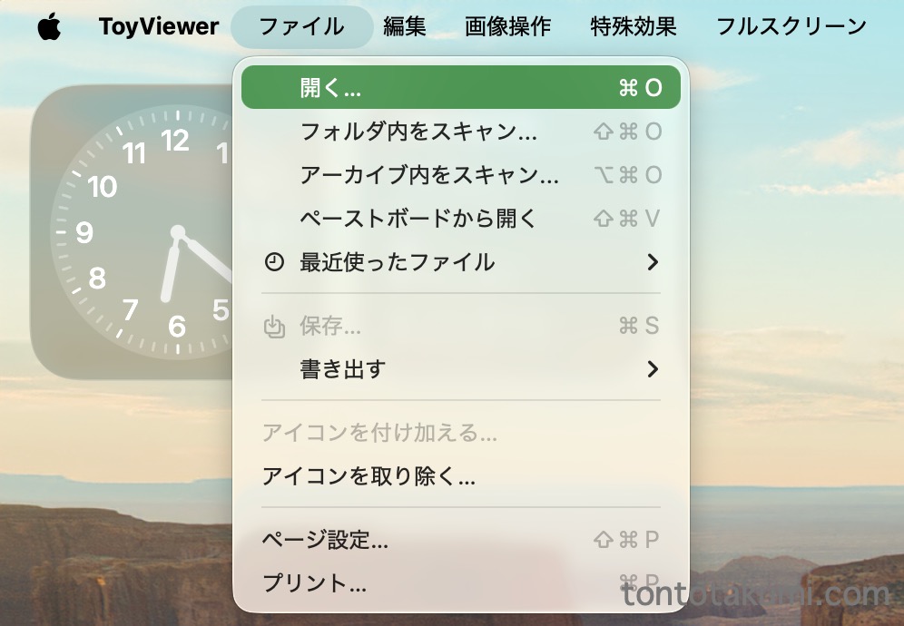Click アイコンを取り除く... menu item
This screenshot has height=626, width=904.
coord(368,476)
